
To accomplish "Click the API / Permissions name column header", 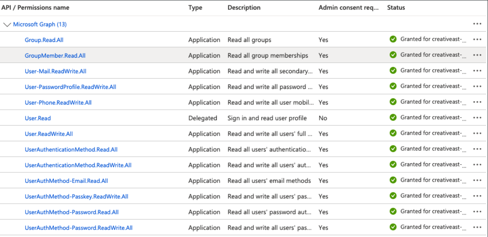I will pyautogui.click(x=35, y=7).
